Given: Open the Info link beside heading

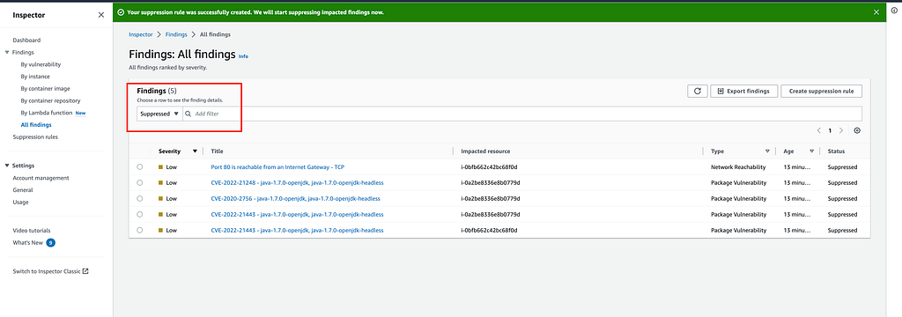Looking at the screenshot, I should click(x=243, y=56).
